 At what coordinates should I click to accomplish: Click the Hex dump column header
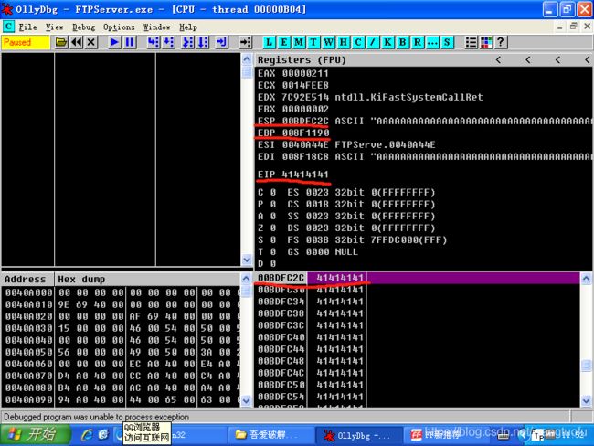[147, 280]
